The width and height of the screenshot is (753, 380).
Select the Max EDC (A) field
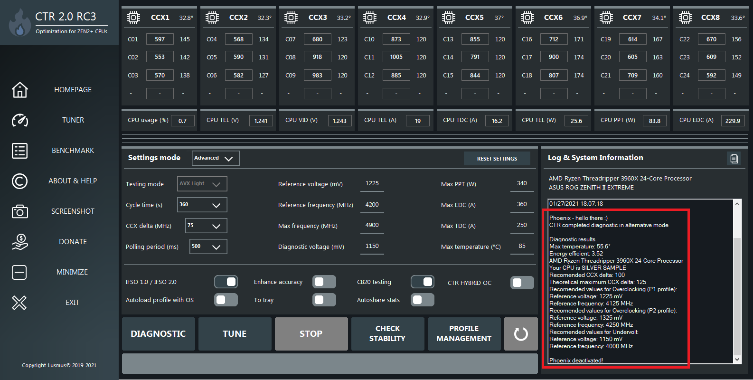click(x=522, y=205)
